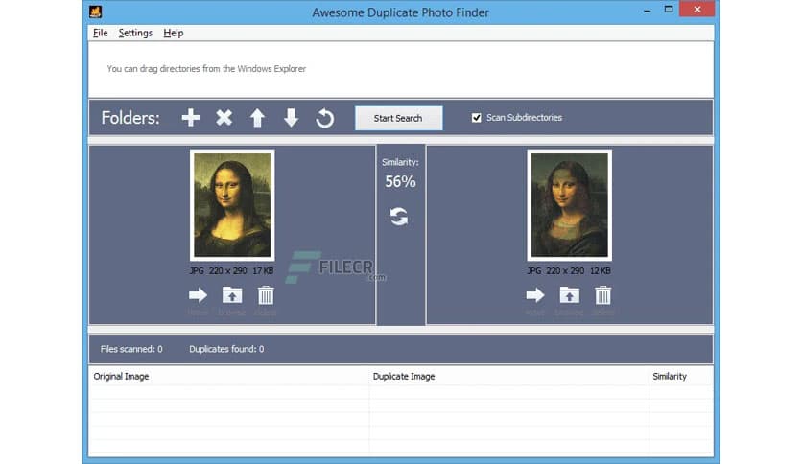
Task: Swap the images with the center refresh icon
Action: click(x=399, y=217)
